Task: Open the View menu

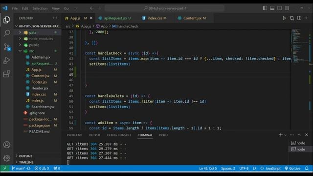Action: pyautogui.click(x=56, y=8)
